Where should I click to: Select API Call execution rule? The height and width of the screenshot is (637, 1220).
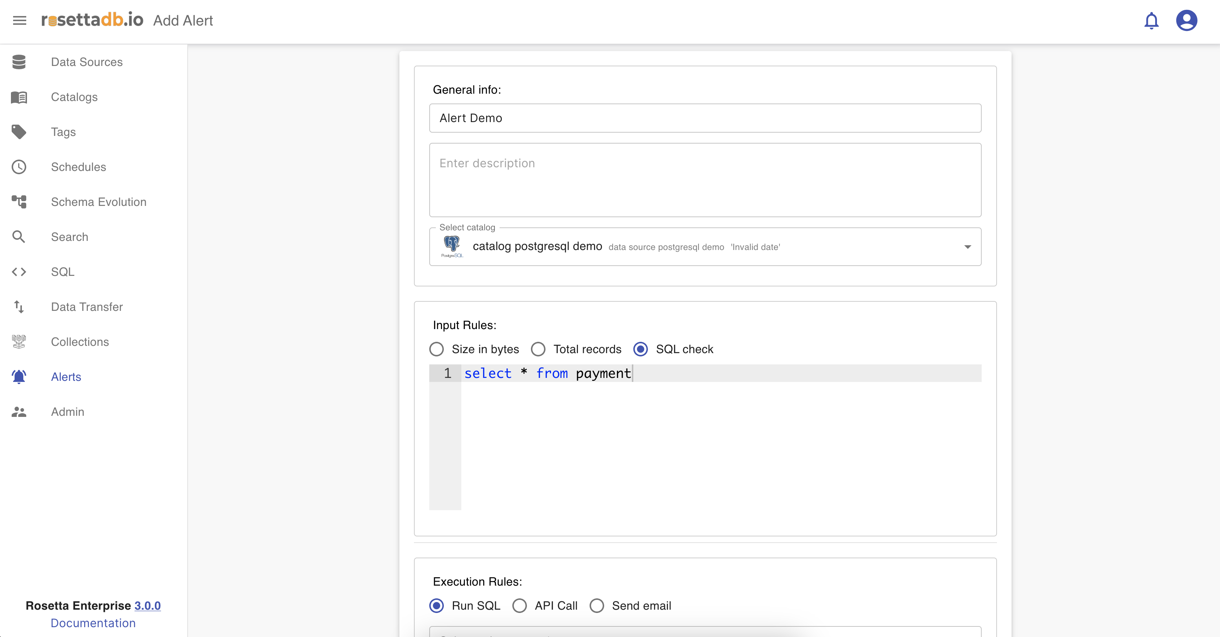(x=520, y=606)
